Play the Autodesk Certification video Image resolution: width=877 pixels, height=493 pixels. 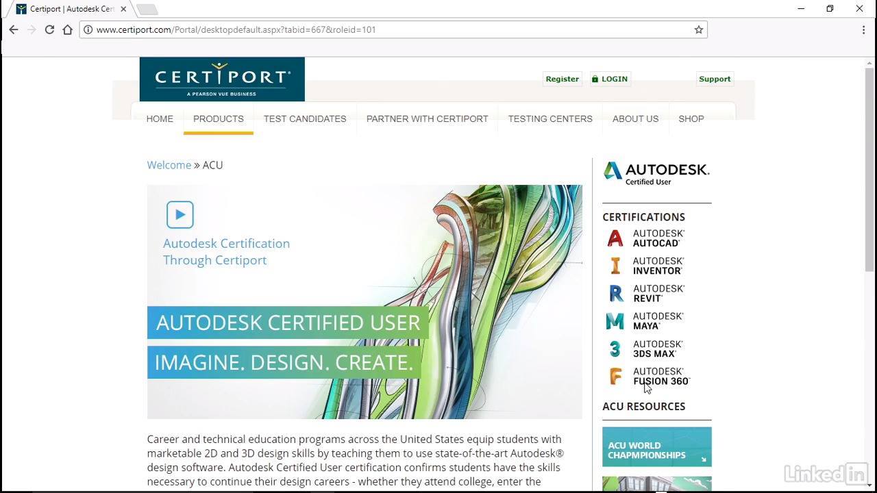pyautogui.click(x=180, y=214)
